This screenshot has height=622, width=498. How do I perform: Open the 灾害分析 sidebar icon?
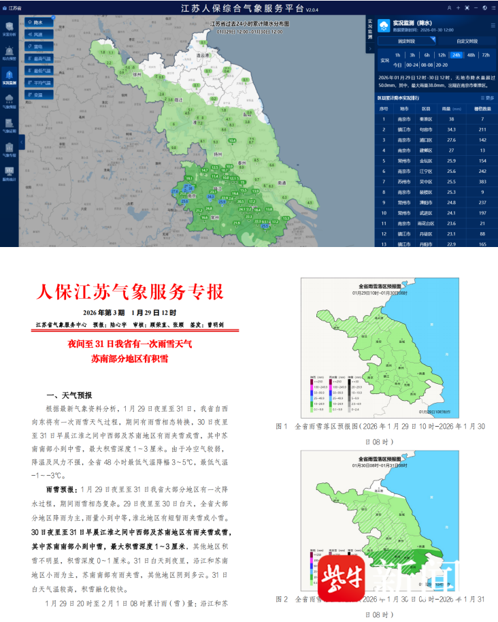9,27
